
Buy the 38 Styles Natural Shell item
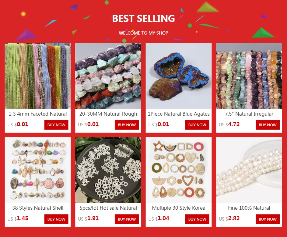click(56, 219)
